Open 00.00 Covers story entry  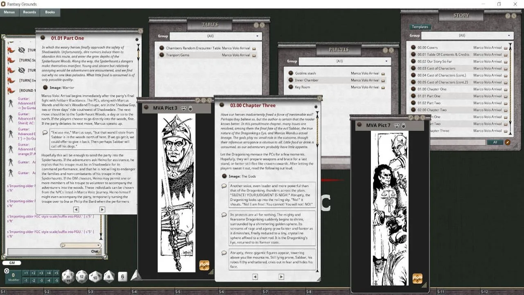[x=459, y=48]
